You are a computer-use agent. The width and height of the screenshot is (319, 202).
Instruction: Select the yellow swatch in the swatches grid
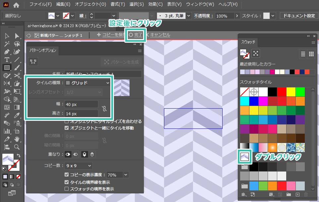290,91
